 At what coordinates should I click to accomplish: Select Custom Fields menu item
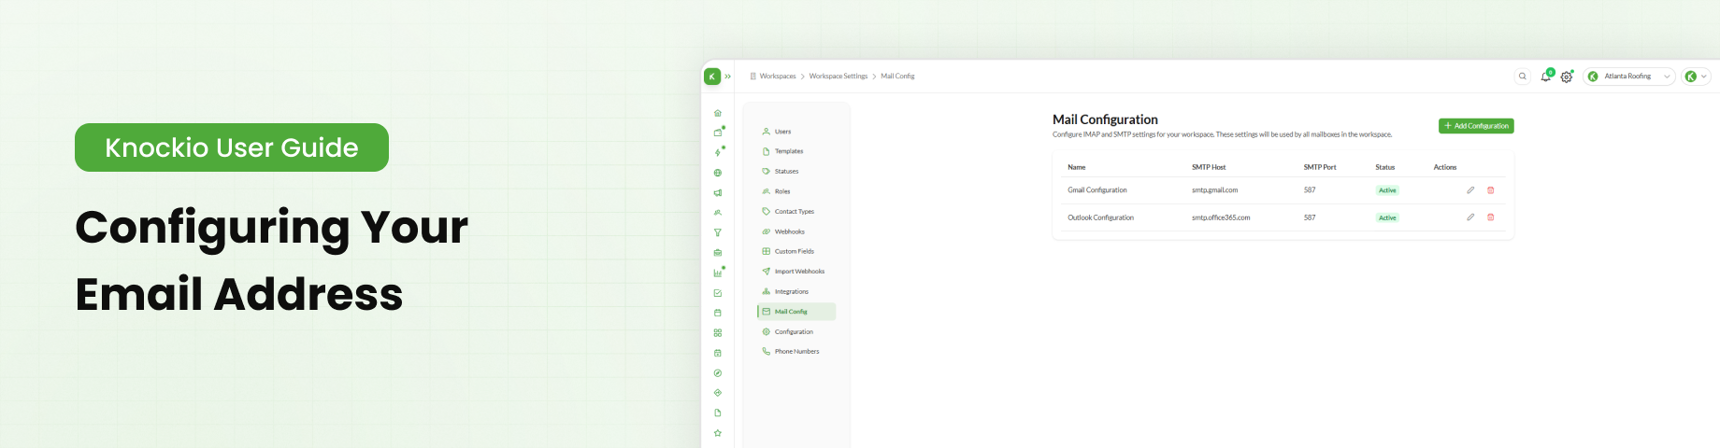coord(796,251)
